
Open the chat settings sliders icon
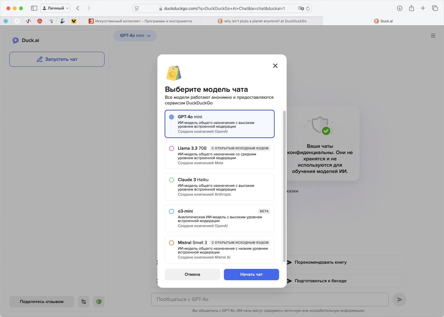click(x=84, y=302)
